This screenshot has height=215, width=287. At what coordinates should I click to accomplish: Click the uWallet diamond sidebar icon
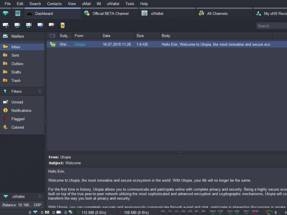pos(6,196)
